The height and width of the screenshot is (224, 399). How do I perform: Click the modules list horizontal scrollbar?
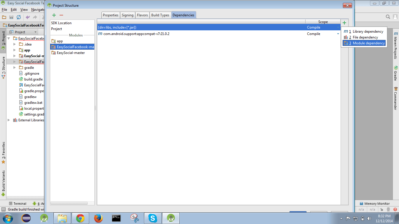pos(69,203)
